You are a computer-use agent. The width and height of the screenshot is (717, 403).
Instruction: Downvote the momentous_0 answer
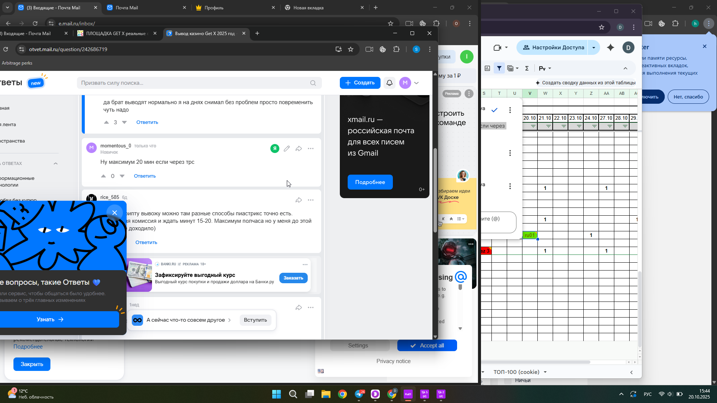(x=122, y=176)
